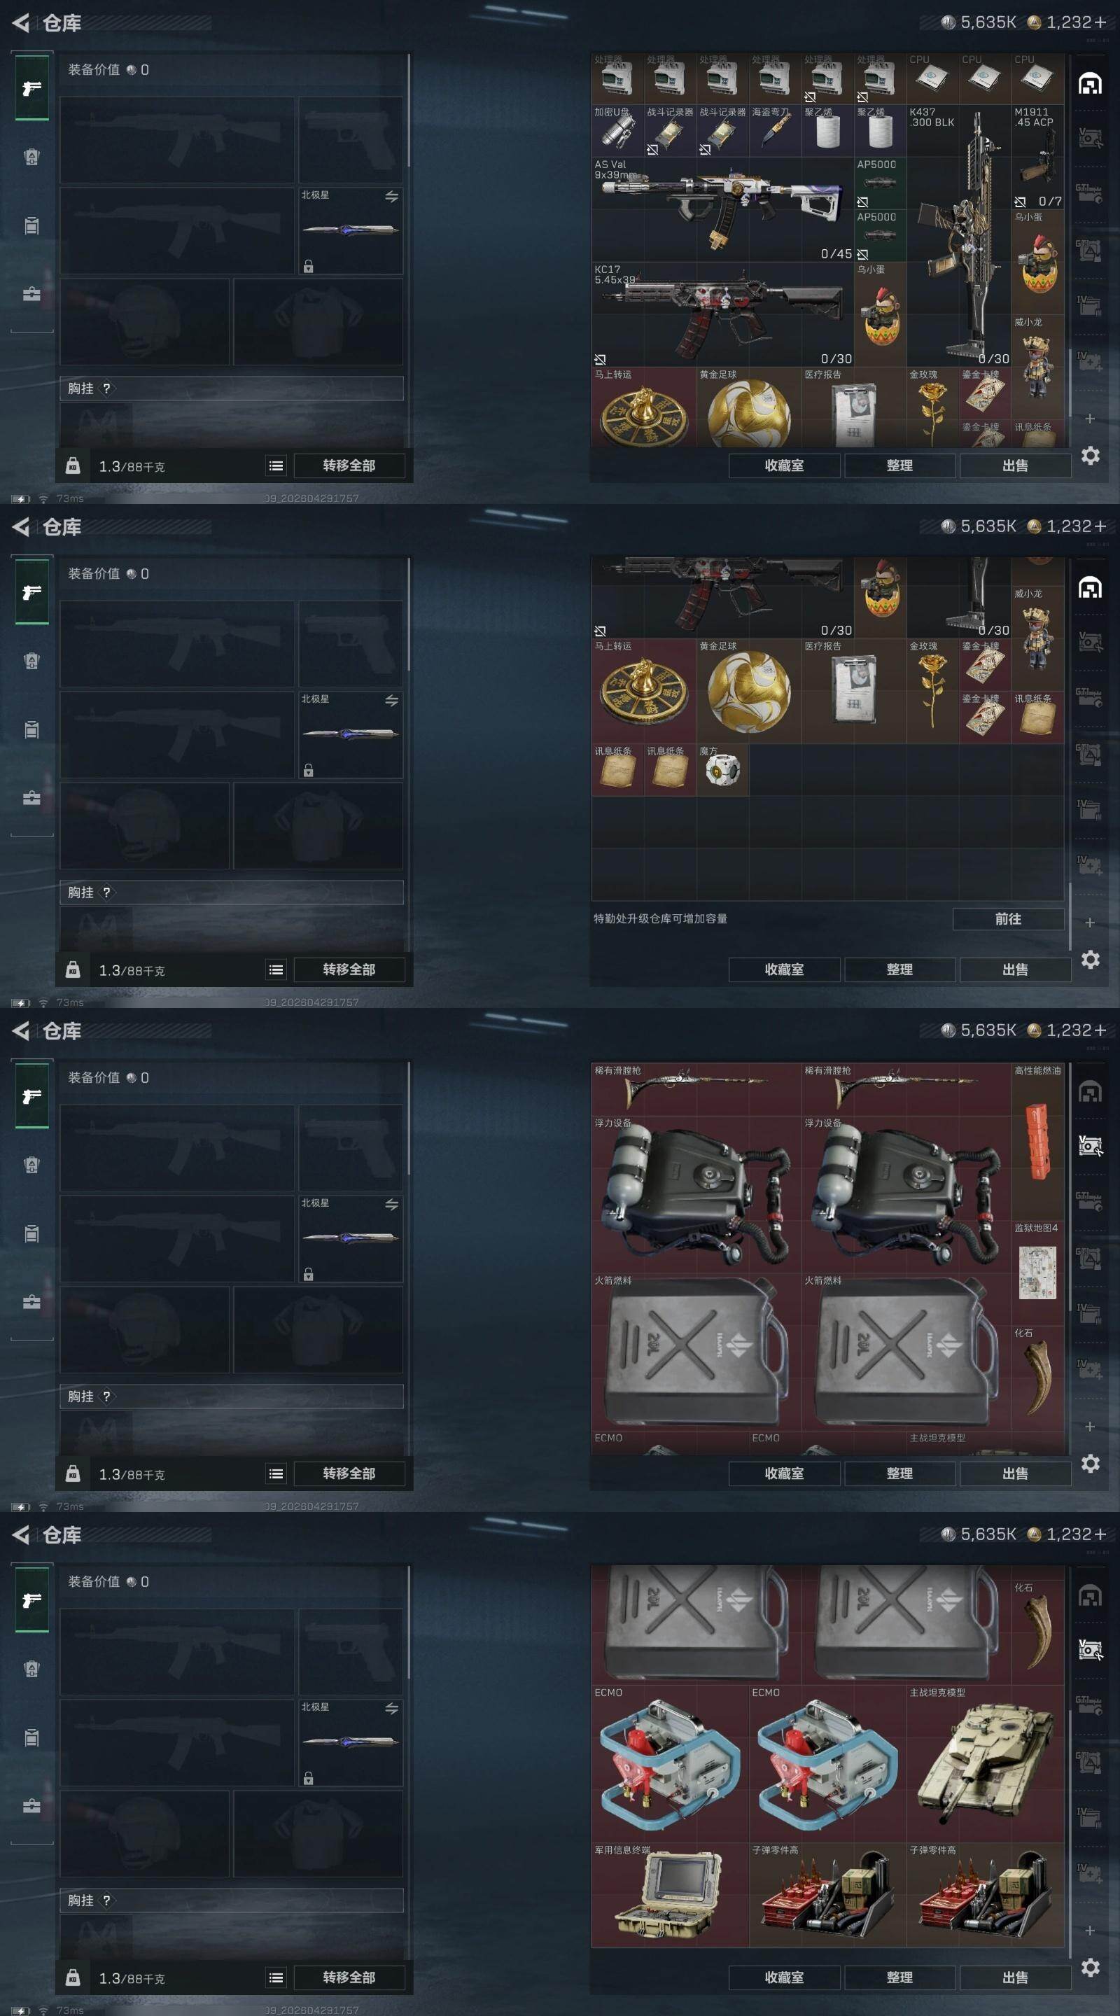Select the K437 .300 BLK rifle
This screenshot has width=1120, height=2016.
pos(959,237)
